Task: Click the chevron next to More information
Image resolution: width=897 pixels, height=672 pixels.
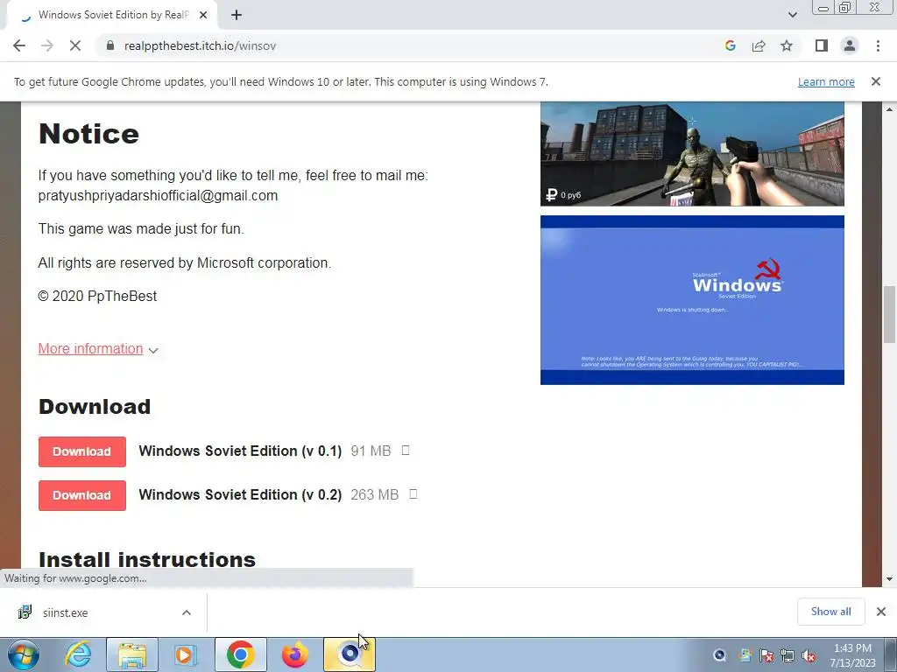Action: [152, 350]
